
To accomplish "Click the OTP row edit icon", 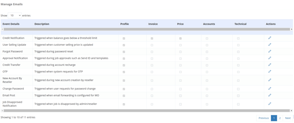I will tap(270, 72).
